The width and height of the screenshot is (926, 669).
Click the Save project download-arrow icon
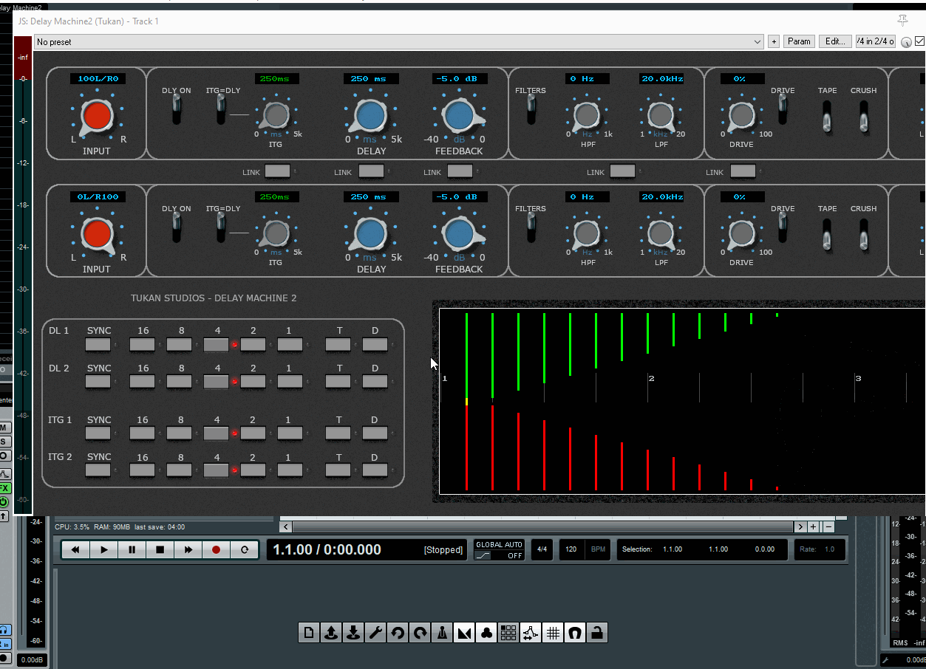[x=353, y=632]
